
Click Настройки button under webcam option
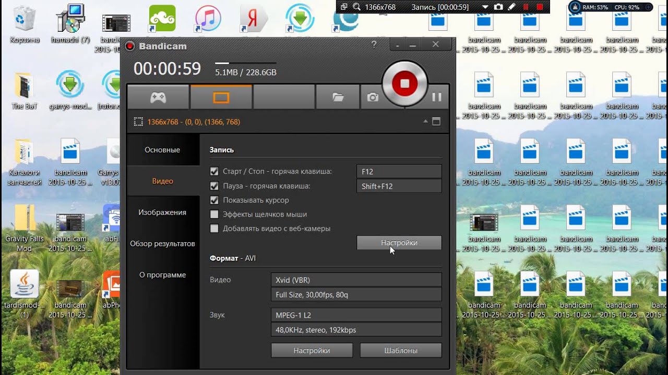pyautogui.click(x=399, y=243)
